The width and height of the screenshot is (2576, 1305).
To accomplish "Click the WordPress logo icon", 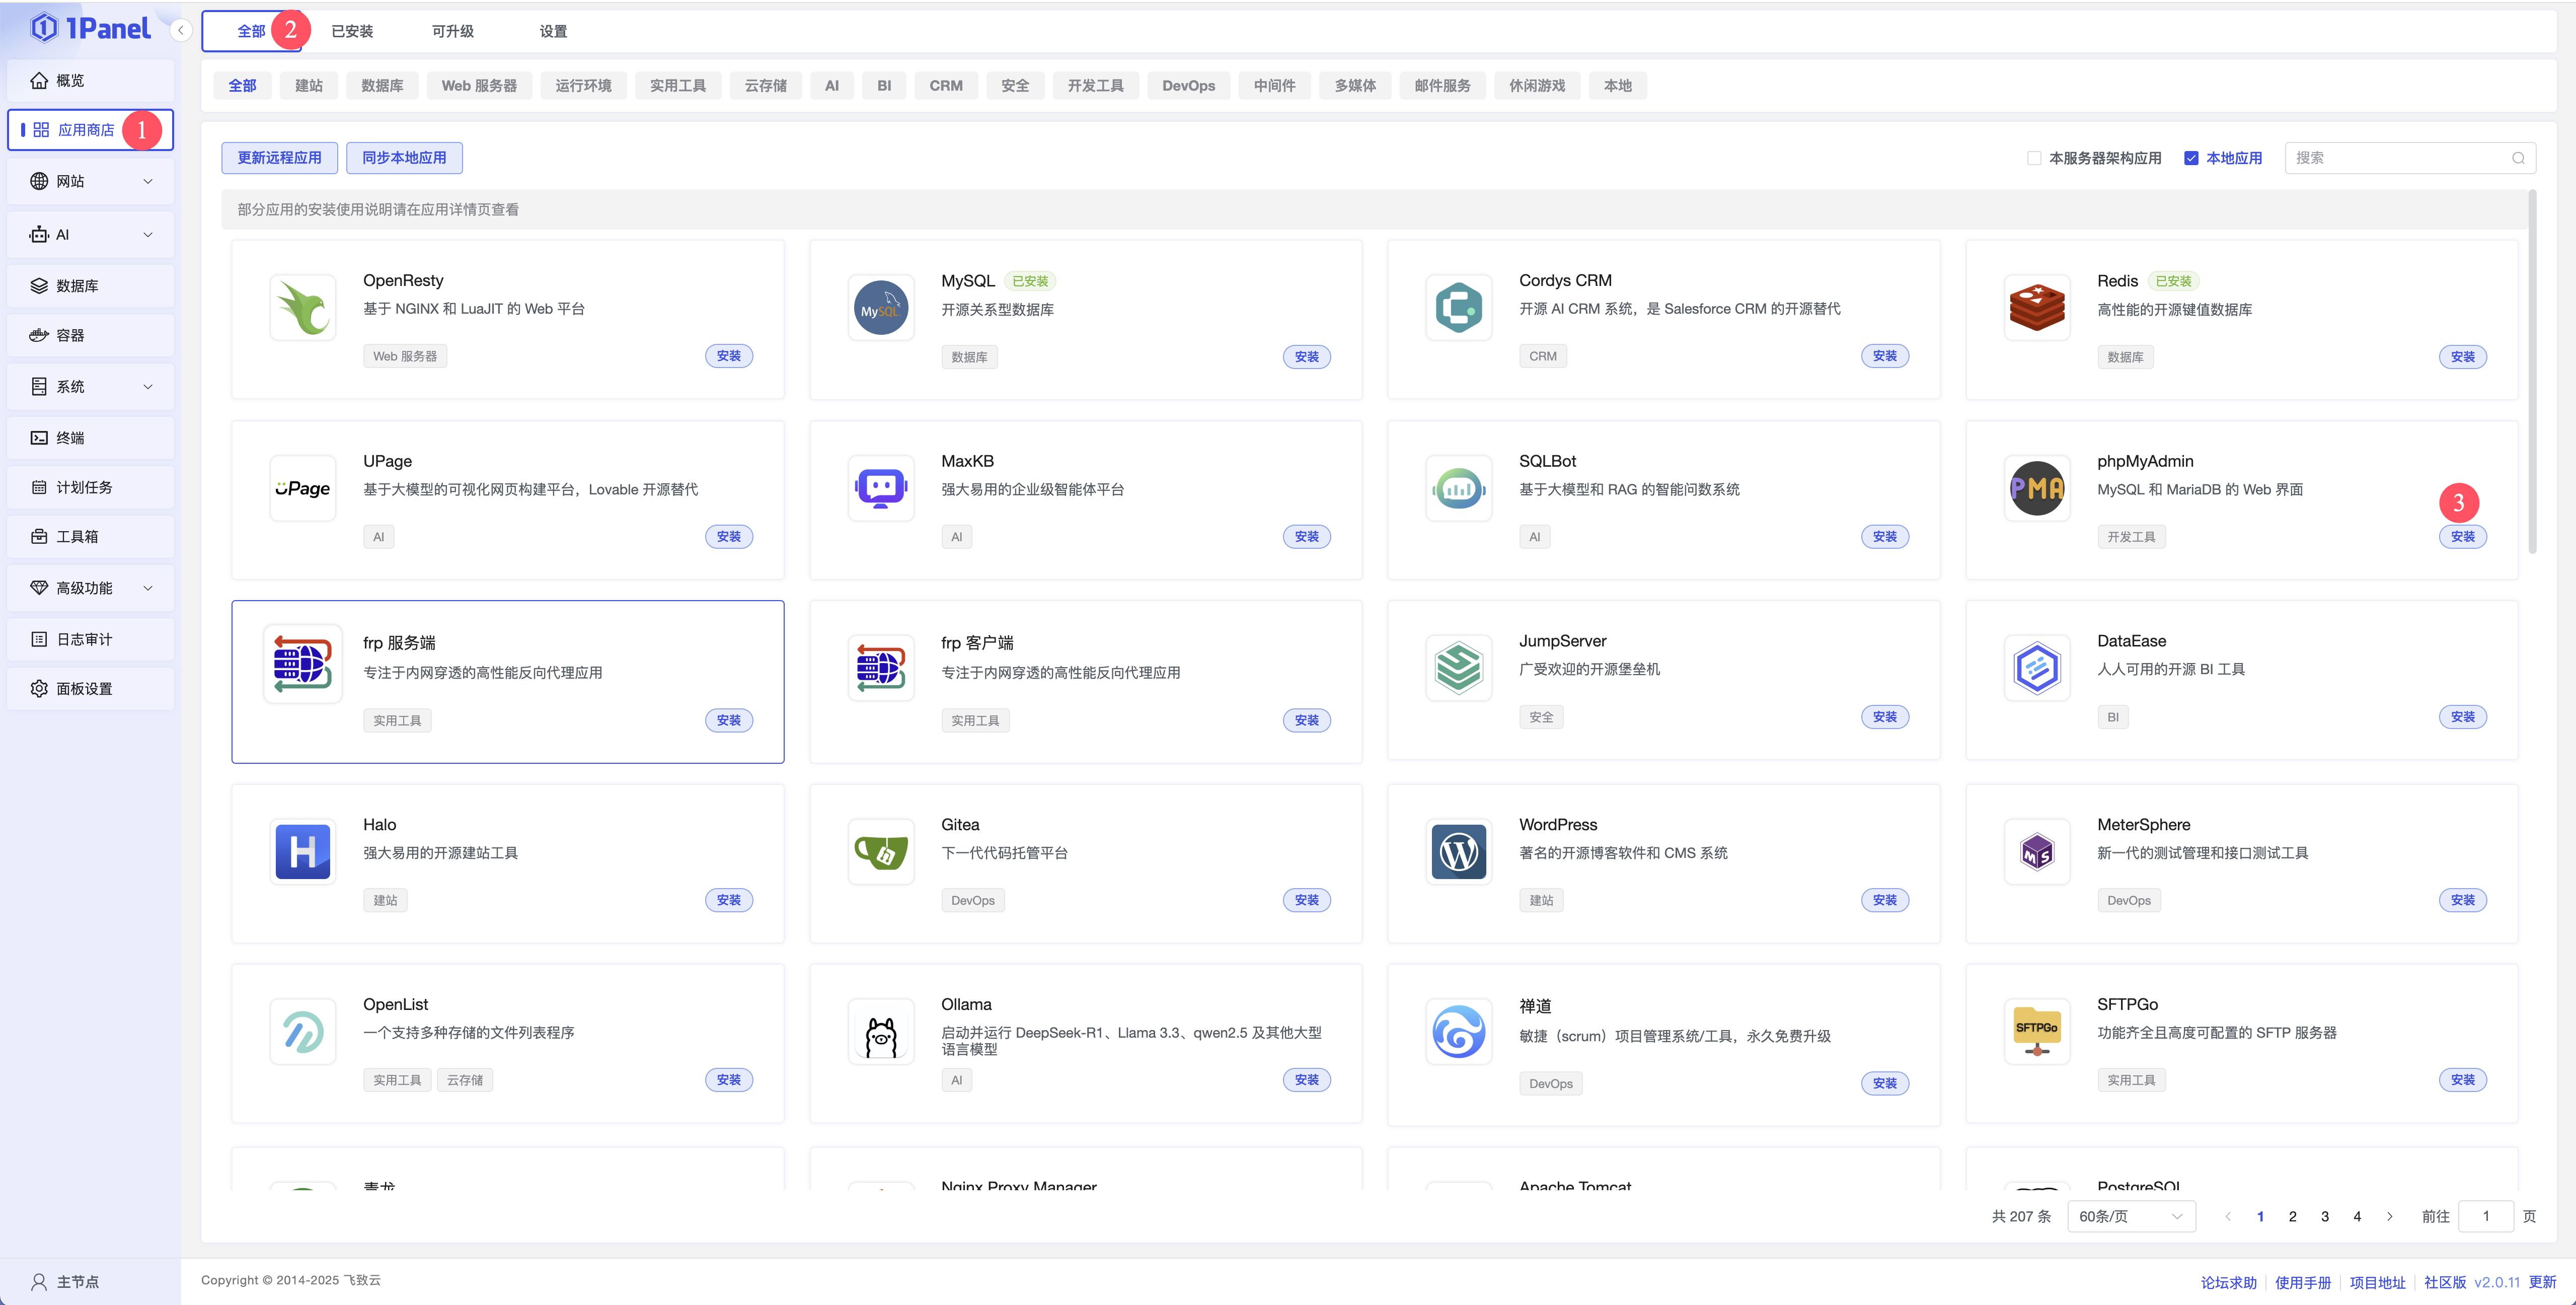I will coord(1458,852).
